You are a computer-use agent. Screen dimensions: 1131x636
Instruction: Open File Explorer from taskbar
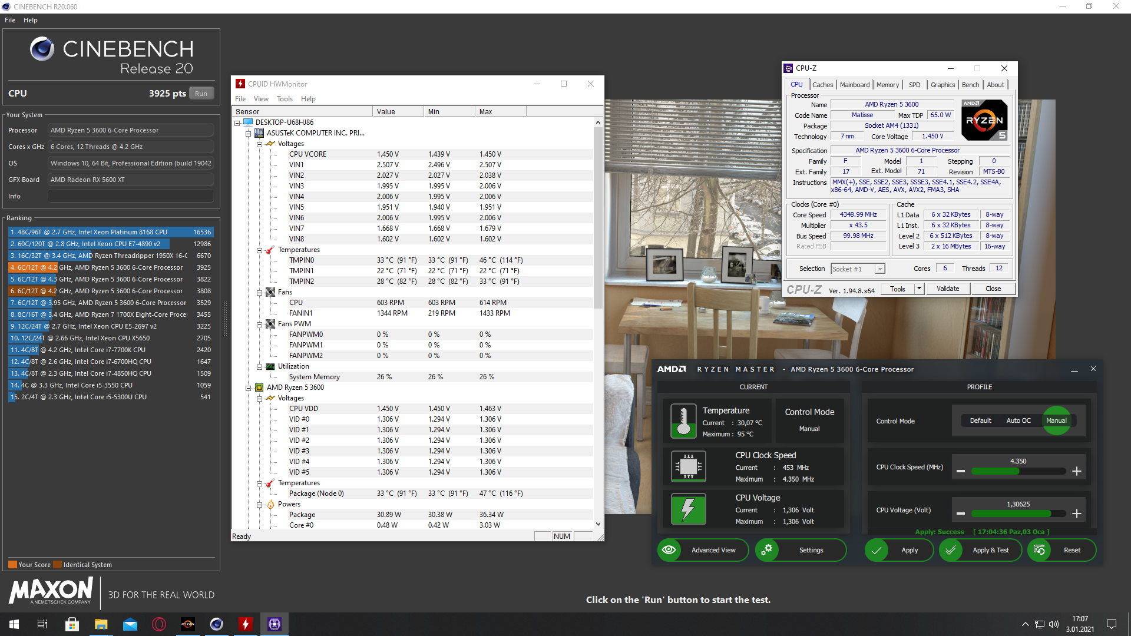coord(101,624)
